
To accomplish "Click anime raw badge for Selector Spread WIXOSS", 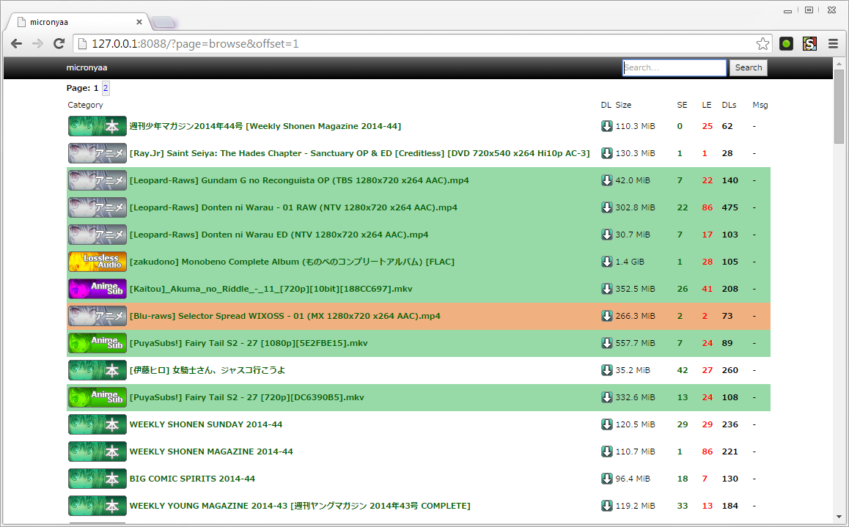I will [98, 315].
